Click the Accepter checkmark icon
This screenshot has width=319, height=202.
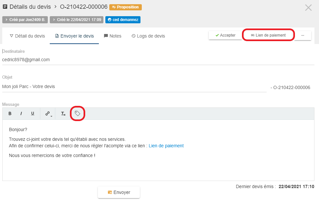click(217, 35)
